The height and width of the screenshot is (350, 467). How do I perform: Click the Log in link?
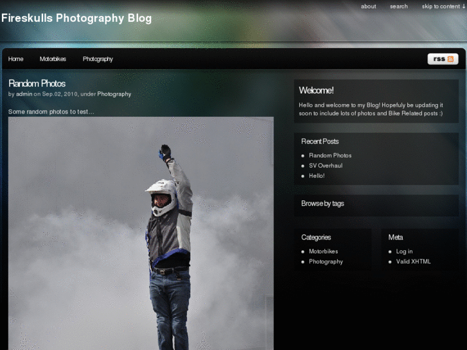(x=404, y=251)
